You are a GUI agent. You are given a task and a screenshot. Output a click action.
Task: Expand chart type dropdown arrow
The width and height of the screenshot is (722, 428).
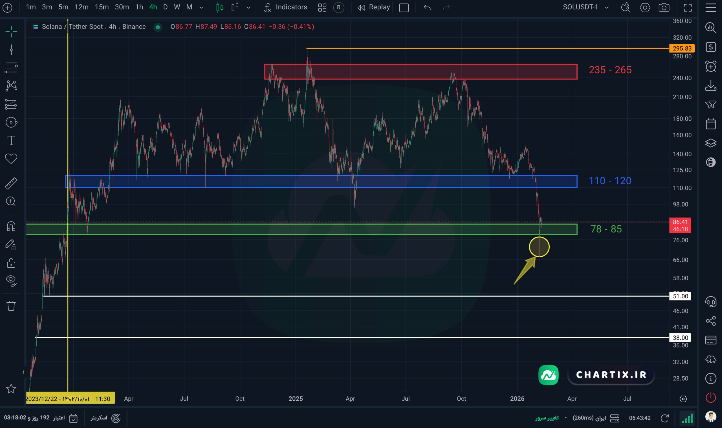tap(248, 8)
